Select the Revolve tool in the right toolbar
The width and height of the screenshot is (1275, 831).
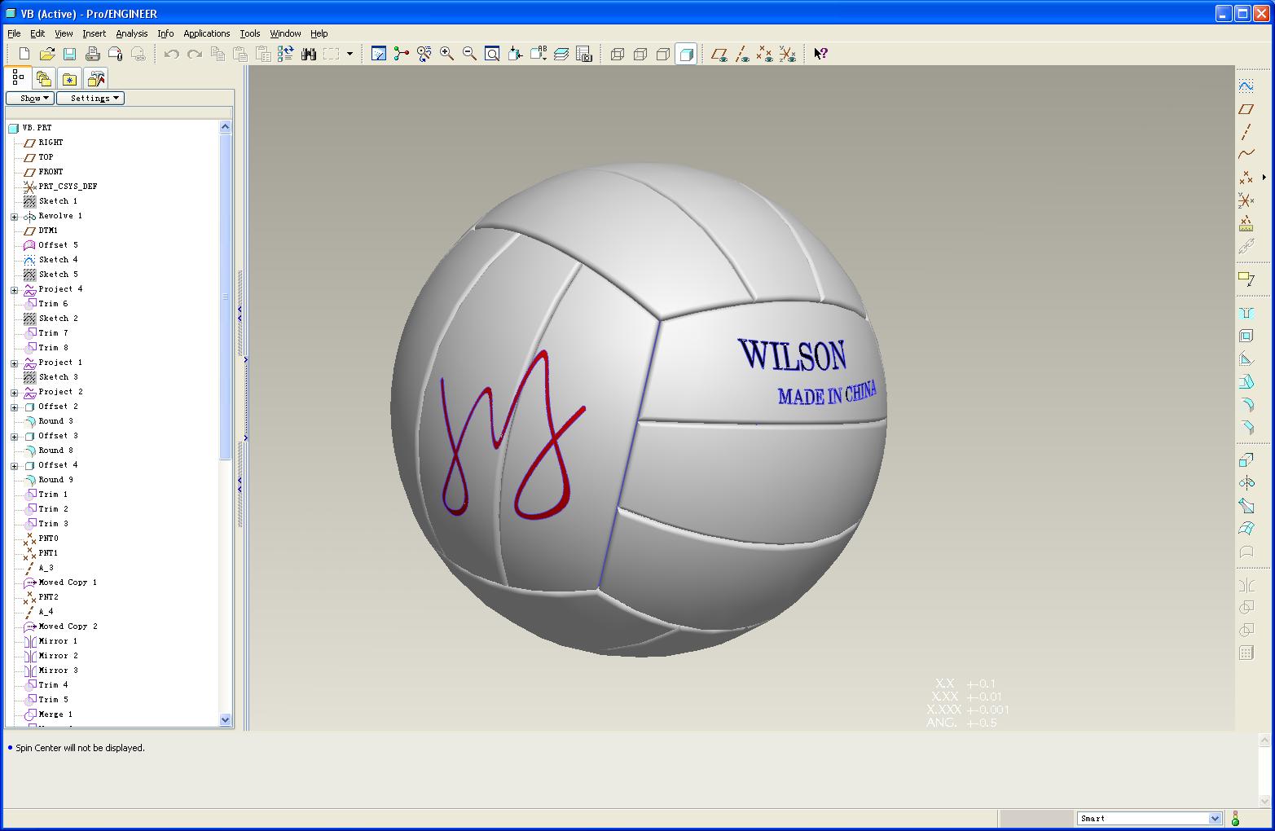[1246, 482]
